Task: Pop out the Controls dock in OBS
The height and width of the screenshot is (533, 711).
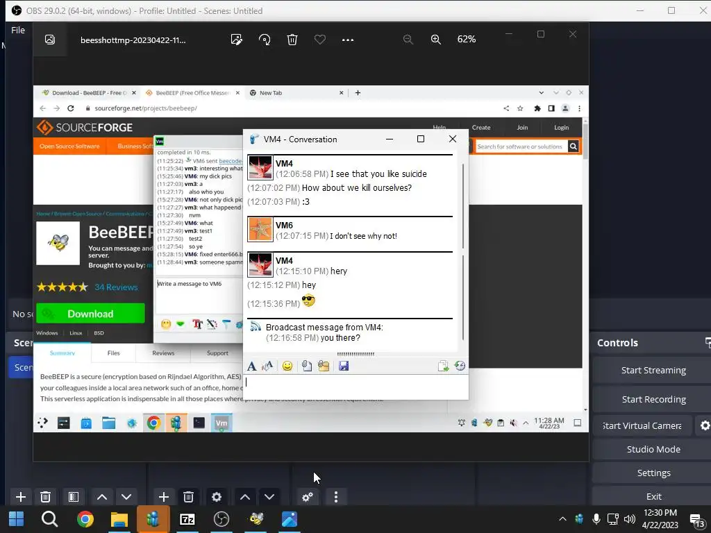Action: tap(708, 343)
